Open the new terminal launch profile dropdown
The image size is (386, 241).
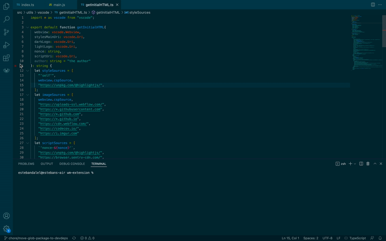355,164
